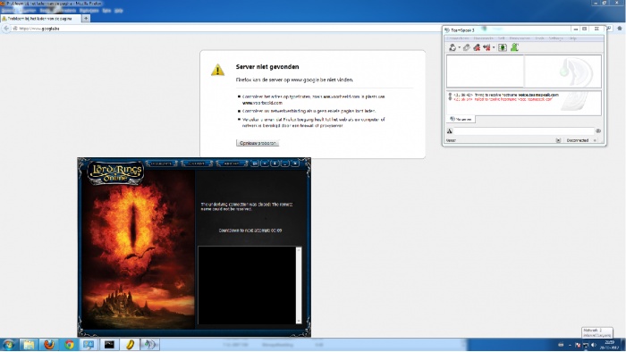The image size is (626, 352).
Task: Click the clock showing time in system tray
Action: [x=609, y=345]
